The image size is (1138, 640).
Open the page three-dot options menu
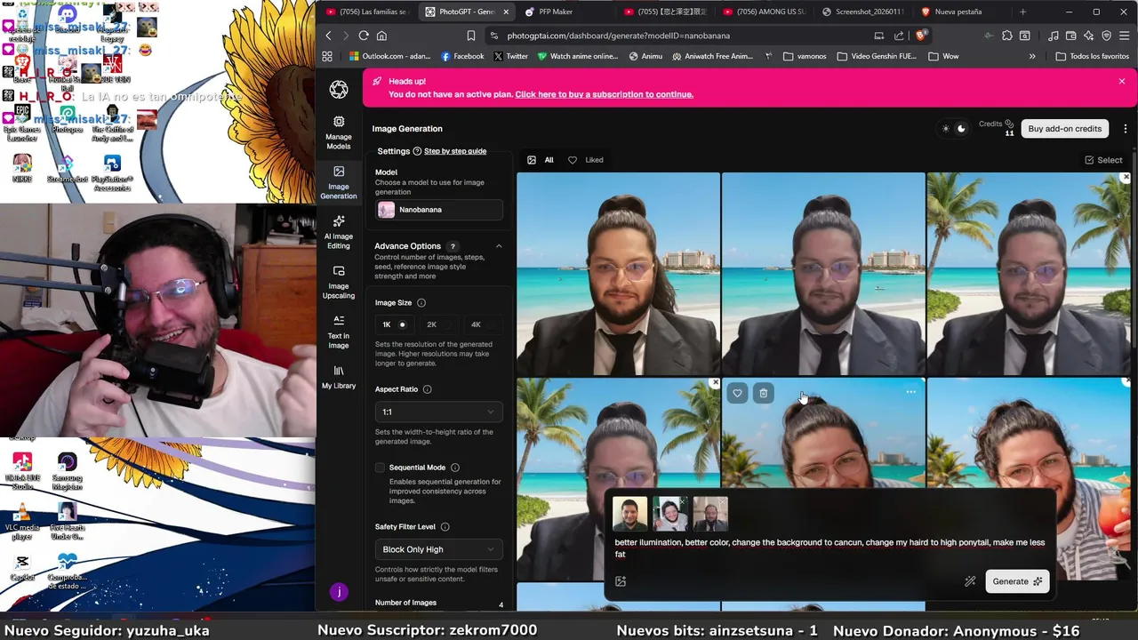click(1125, 129)
